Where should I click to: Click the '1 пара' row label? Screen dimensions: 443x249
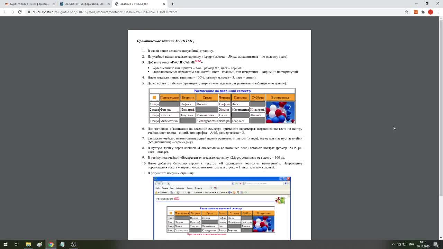(154, 104)
